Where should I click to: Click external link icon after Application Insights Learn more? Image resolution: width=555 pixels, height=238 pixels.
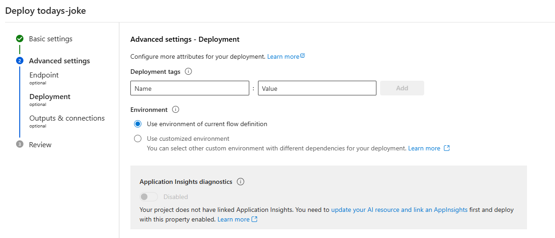click(254, 220)
